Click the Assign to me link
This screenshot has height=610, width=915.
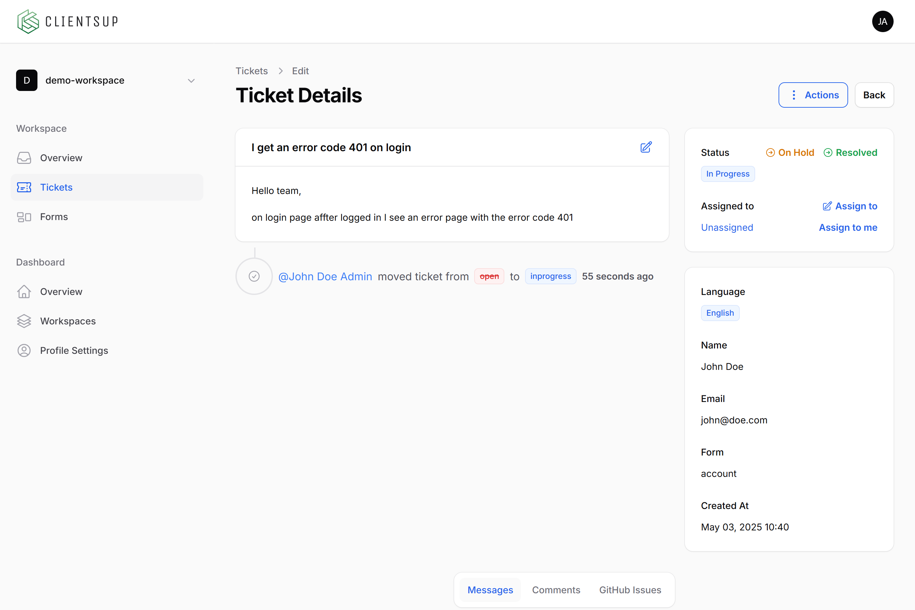(x=848, y=228)
